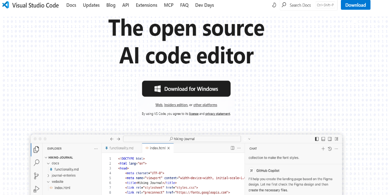
Task: Open the FAQ menu item
Action: pos(184,5)
